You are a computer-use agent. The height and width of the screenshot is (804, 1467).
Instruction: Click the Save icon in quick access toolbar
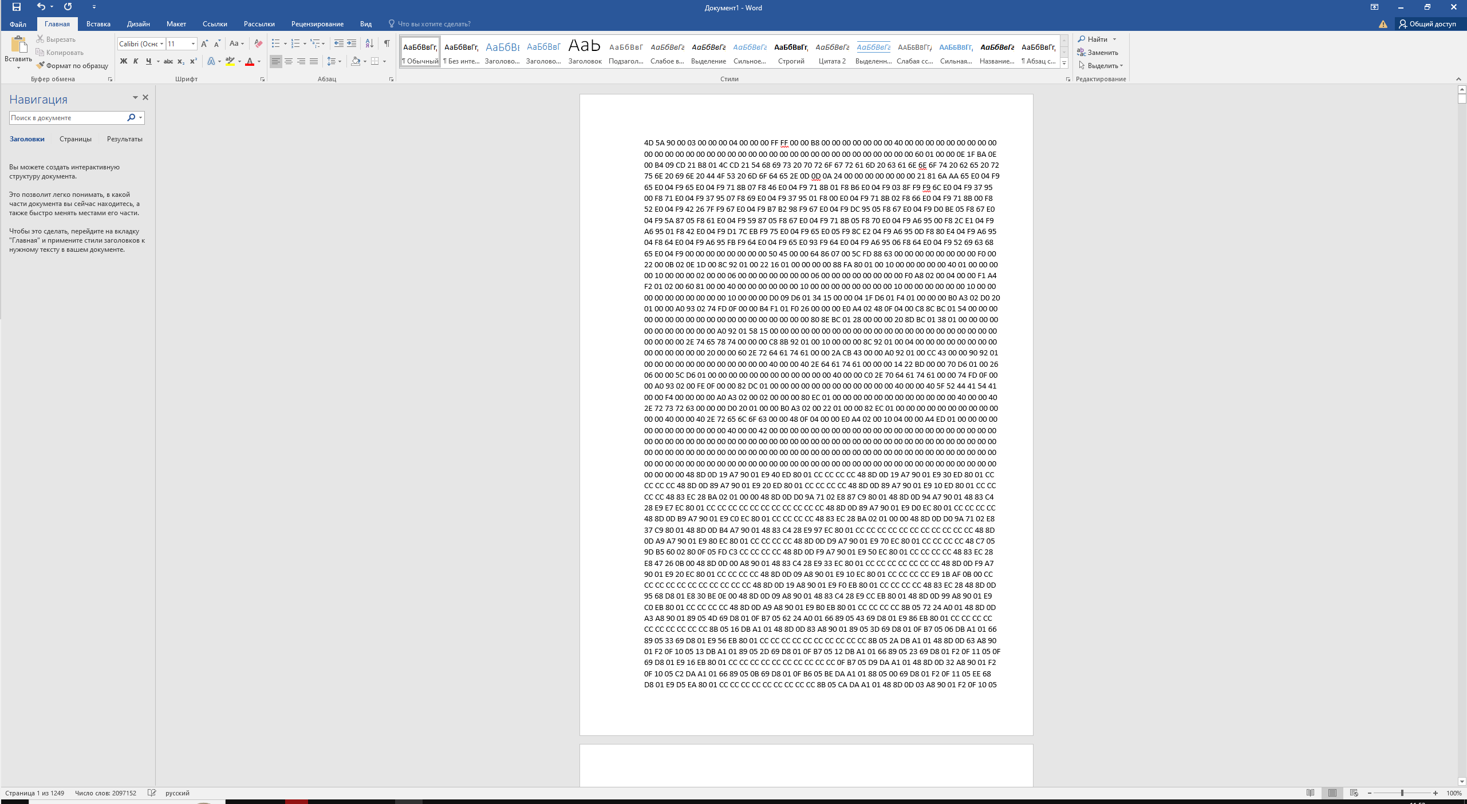pos(17,7)
